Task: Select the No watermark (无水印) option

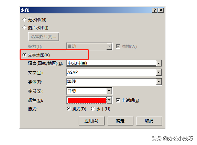Action: (24, 20)
